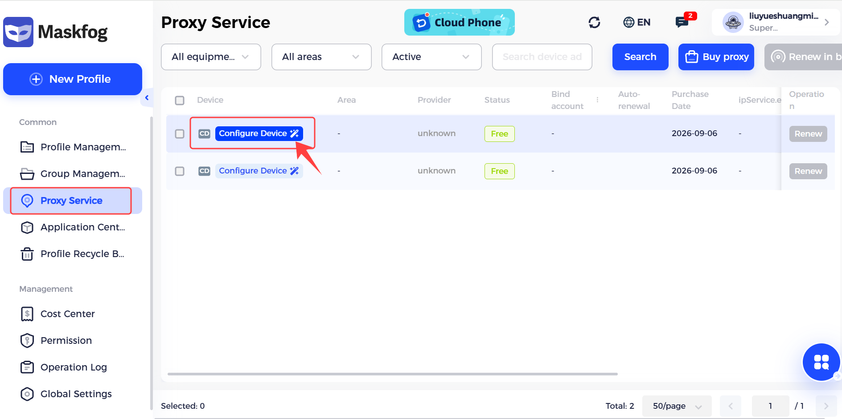Click the blue Search button

click(x=640, y=57)
